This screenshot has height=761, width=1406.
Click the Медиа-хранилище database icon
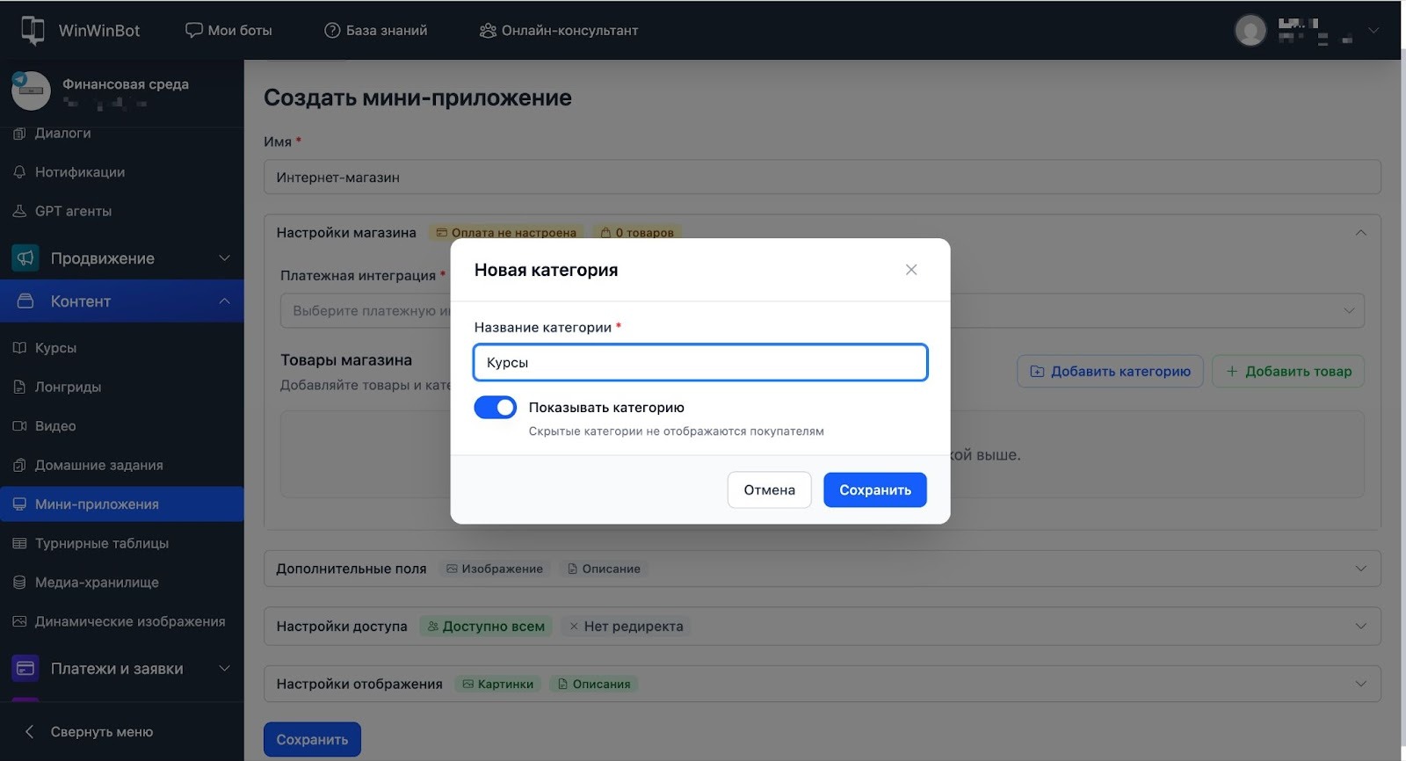tap(19, 583)
